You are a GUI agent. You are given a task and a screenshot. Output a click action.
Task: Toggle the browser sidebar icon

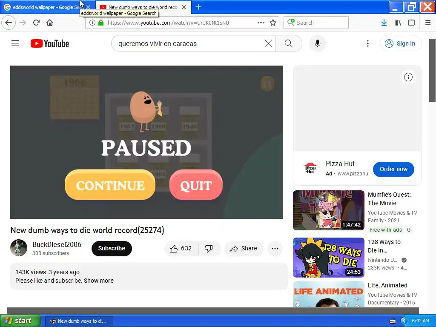pyautogui.click(x=411, y=23)
